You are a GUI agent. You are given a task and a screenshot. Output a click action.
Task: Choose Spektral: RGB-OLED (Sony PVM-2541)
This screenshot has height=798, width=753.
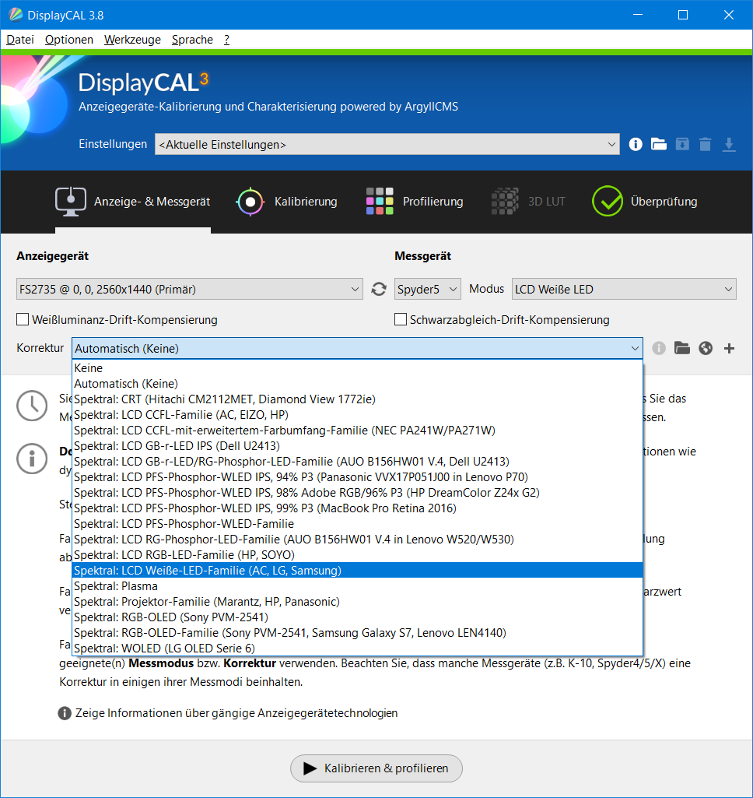[x=357, y=617]
